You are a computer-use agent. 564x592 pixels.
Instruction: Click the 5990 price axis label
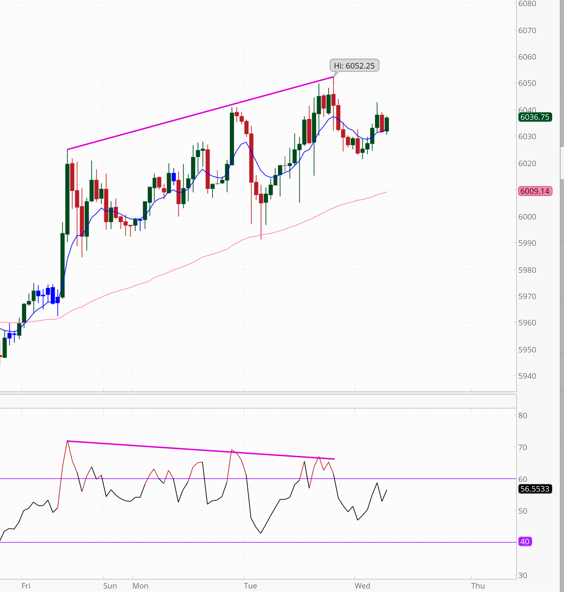coord(527,243)
